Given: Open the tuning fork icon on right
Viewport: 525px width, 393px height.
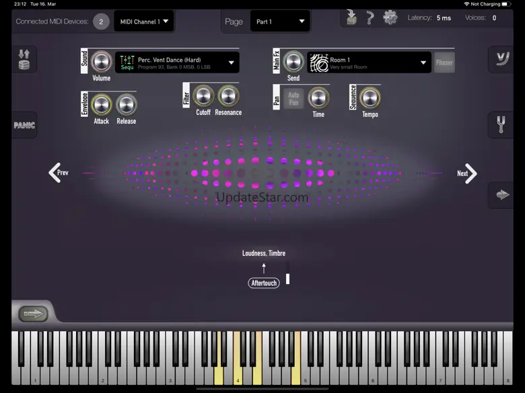Looking at the screenshot, I should coord(501,125).
